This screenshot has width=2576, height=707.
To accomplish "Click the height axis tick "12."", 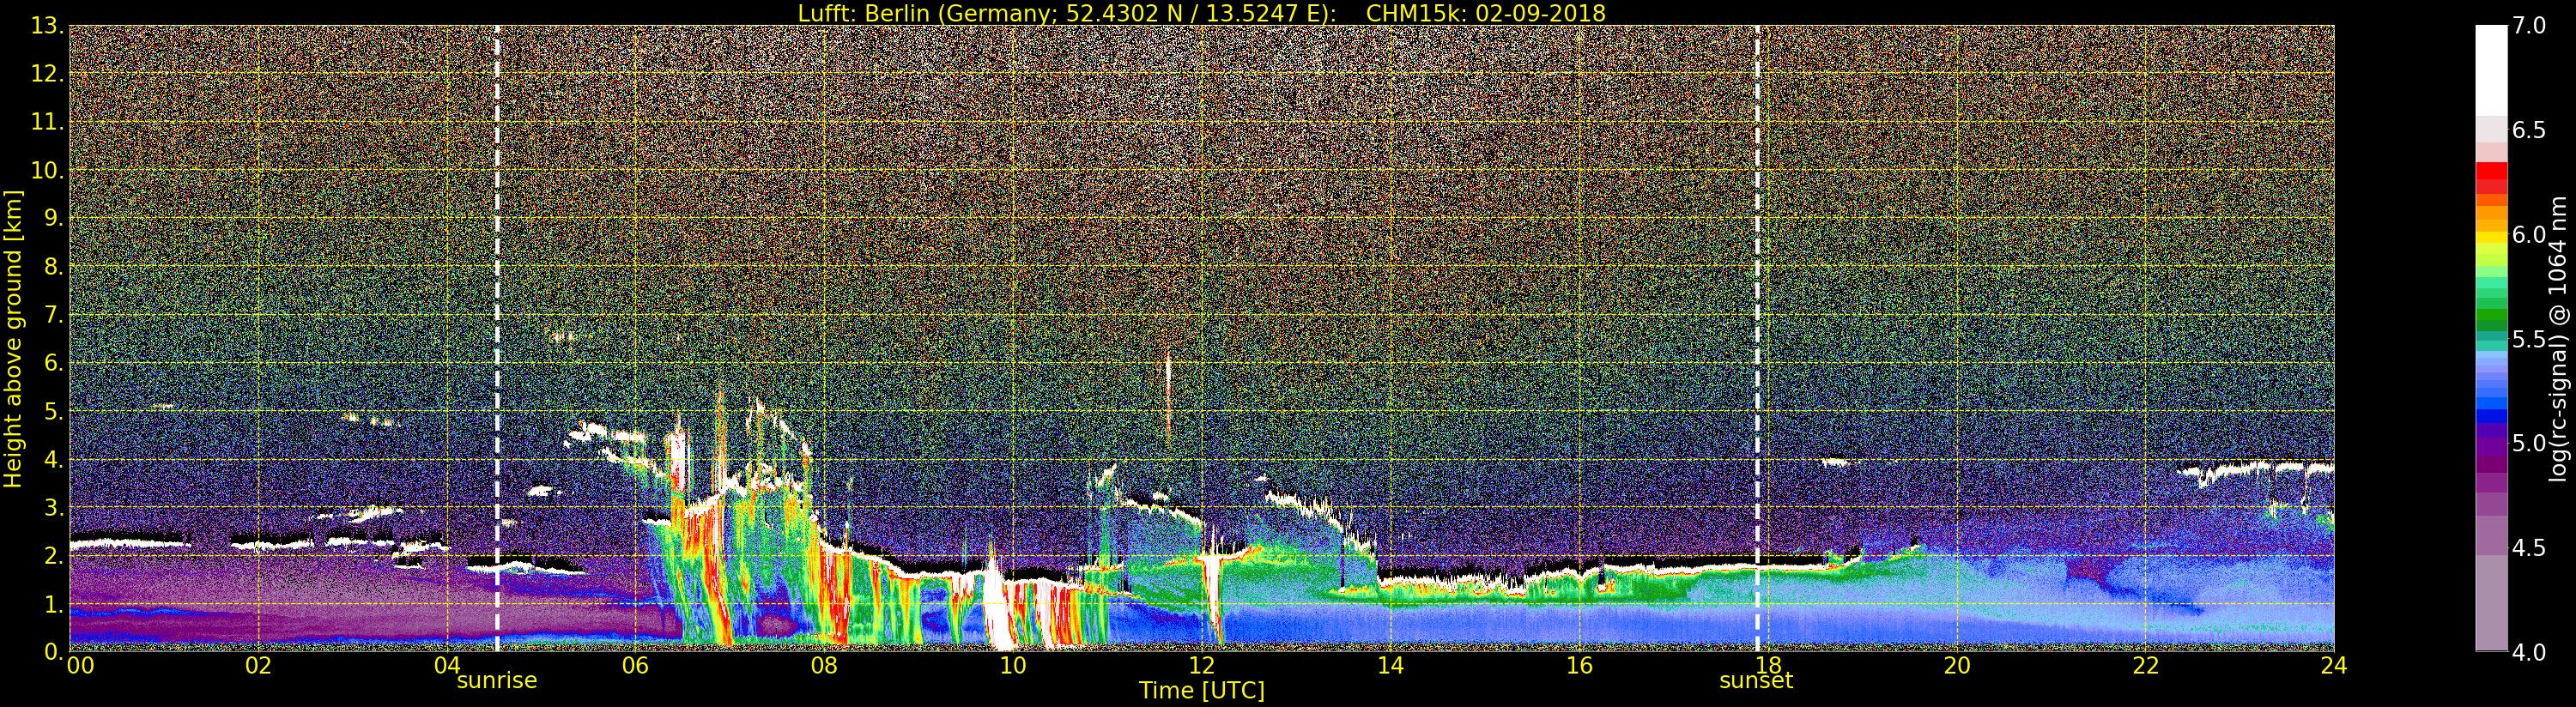I will coord(47,74).
